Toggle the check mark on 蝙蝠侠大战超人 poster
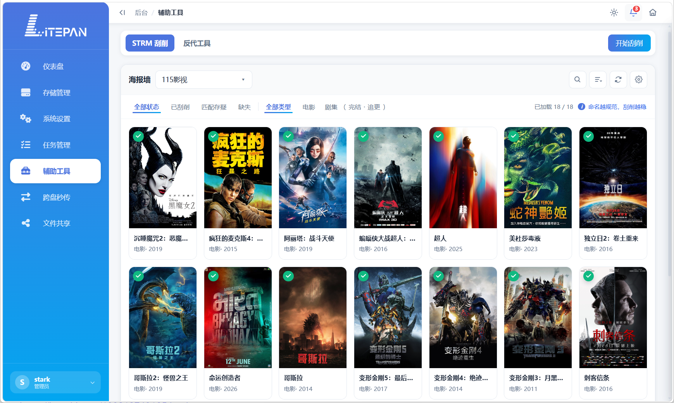 pos(364,136)
